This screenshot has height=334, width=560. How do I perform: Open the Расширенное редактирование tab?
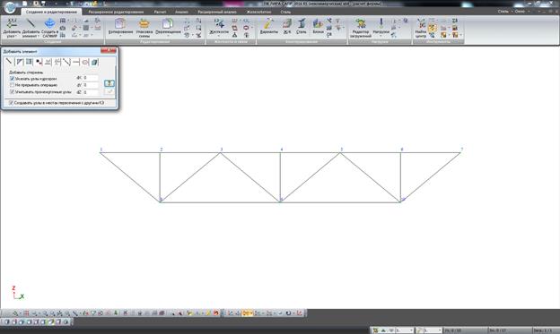116,12
